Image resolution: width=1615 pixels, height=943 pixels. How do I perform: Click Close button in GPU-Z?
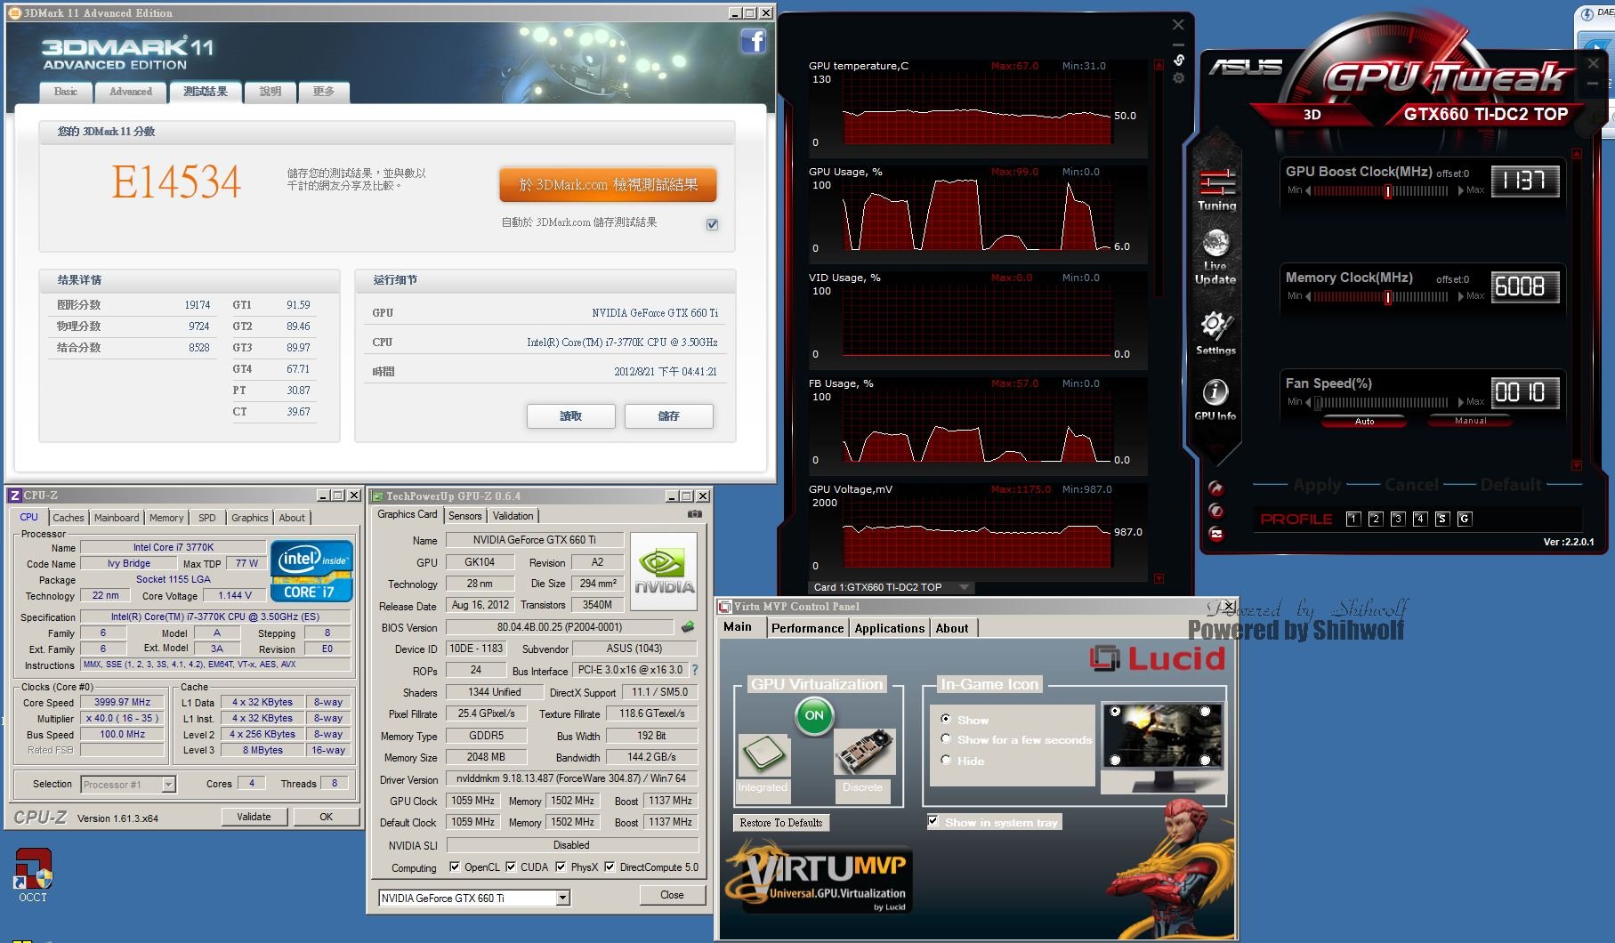(672, 895)
